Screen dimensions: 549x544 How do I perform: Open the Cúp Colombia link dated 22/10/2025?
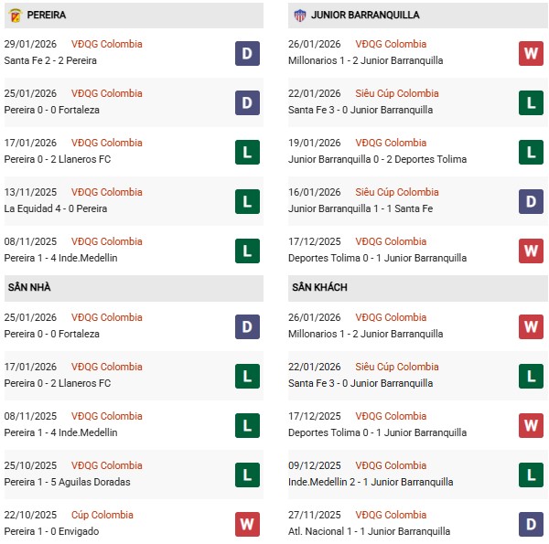[102, 515]
